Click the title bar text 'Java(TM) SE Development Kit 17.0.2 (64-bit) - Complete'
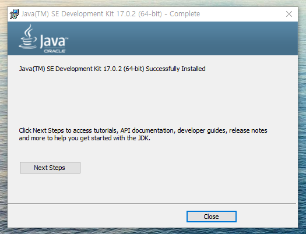 click(x=111, y=14)
